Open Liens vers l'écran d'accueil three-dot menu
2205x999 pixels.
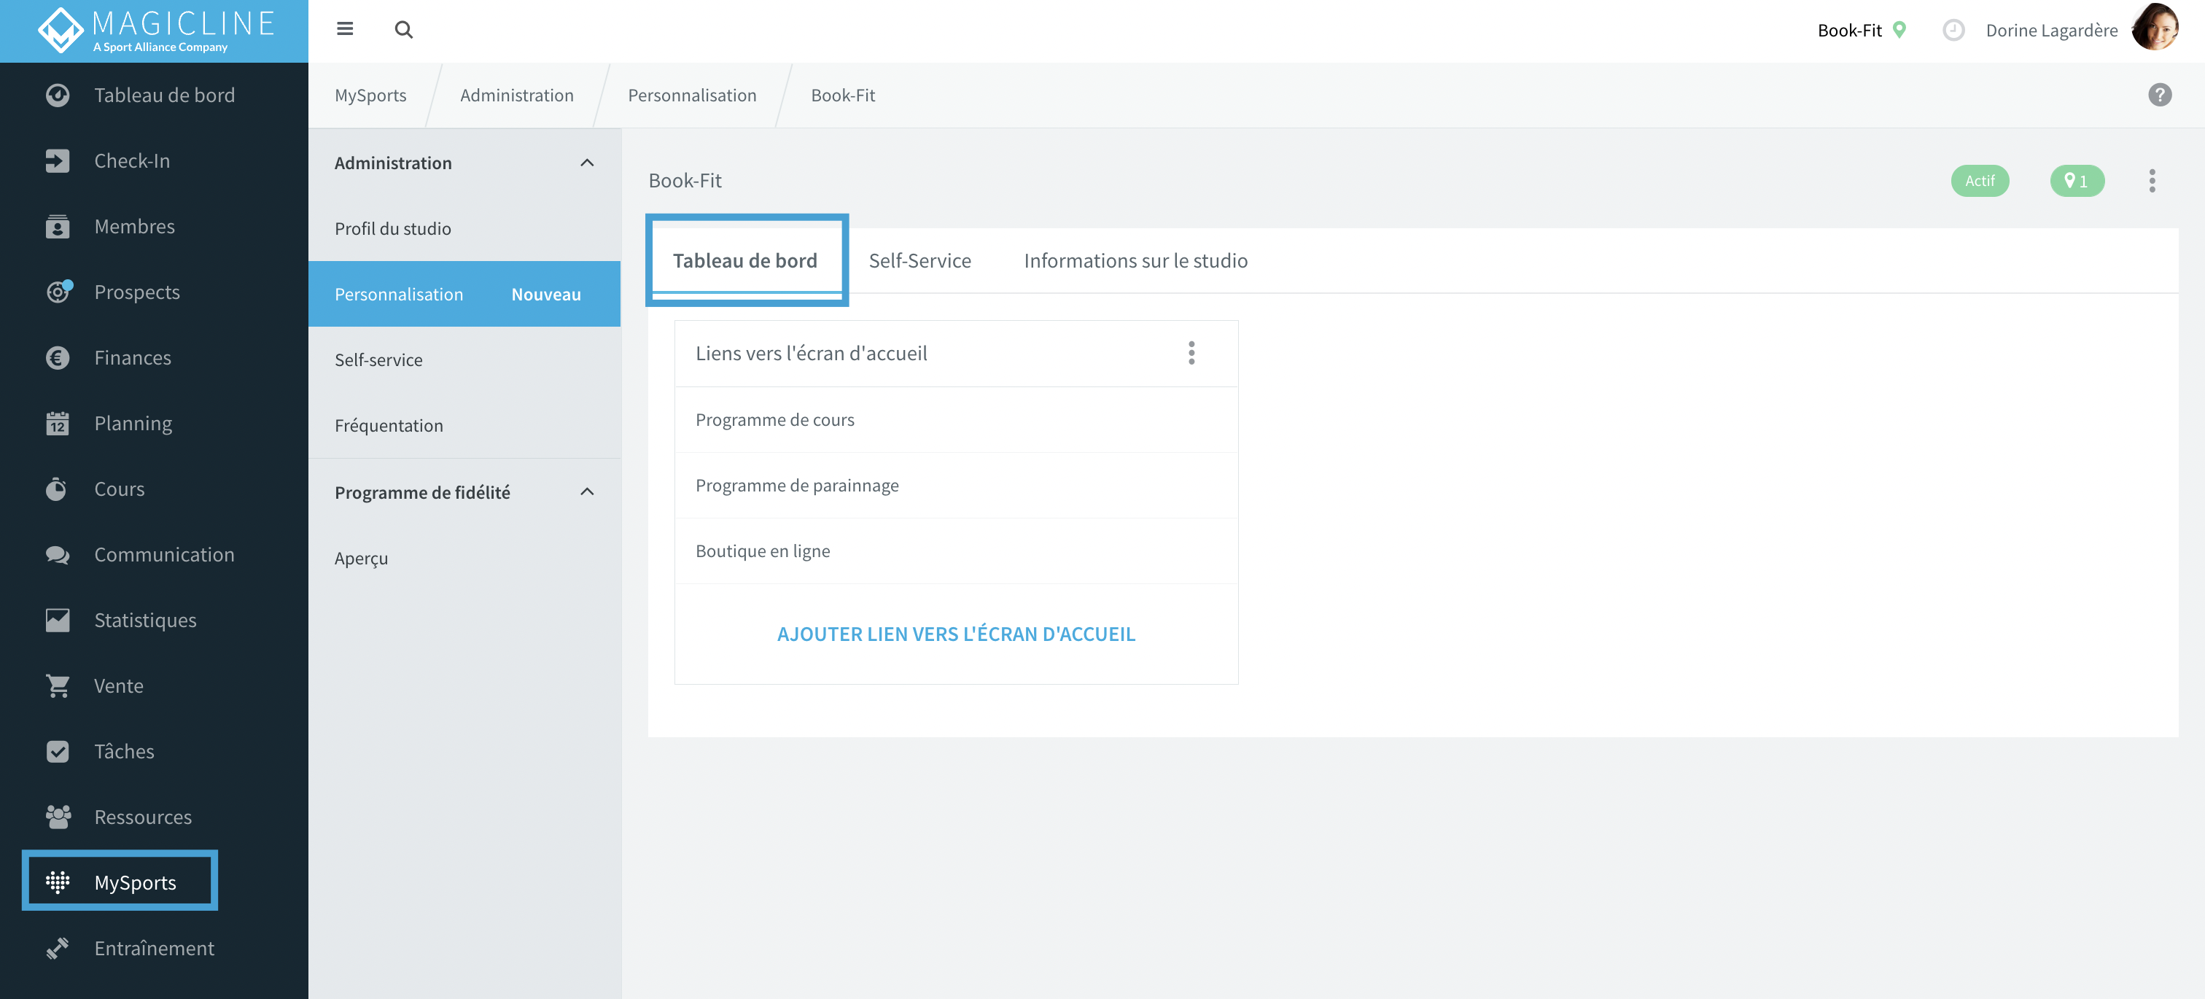(1191, 353)
